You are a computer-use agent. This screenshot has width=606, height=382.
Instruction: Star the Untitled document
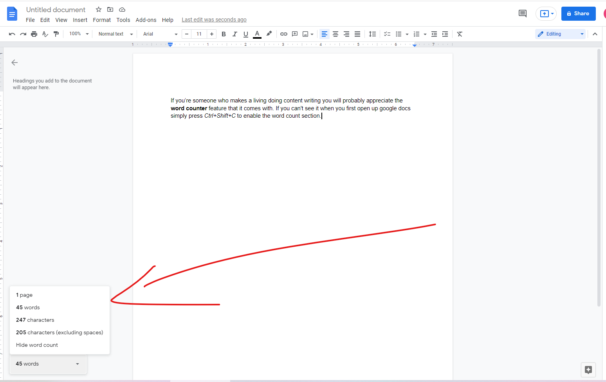[x=99, y=9]
